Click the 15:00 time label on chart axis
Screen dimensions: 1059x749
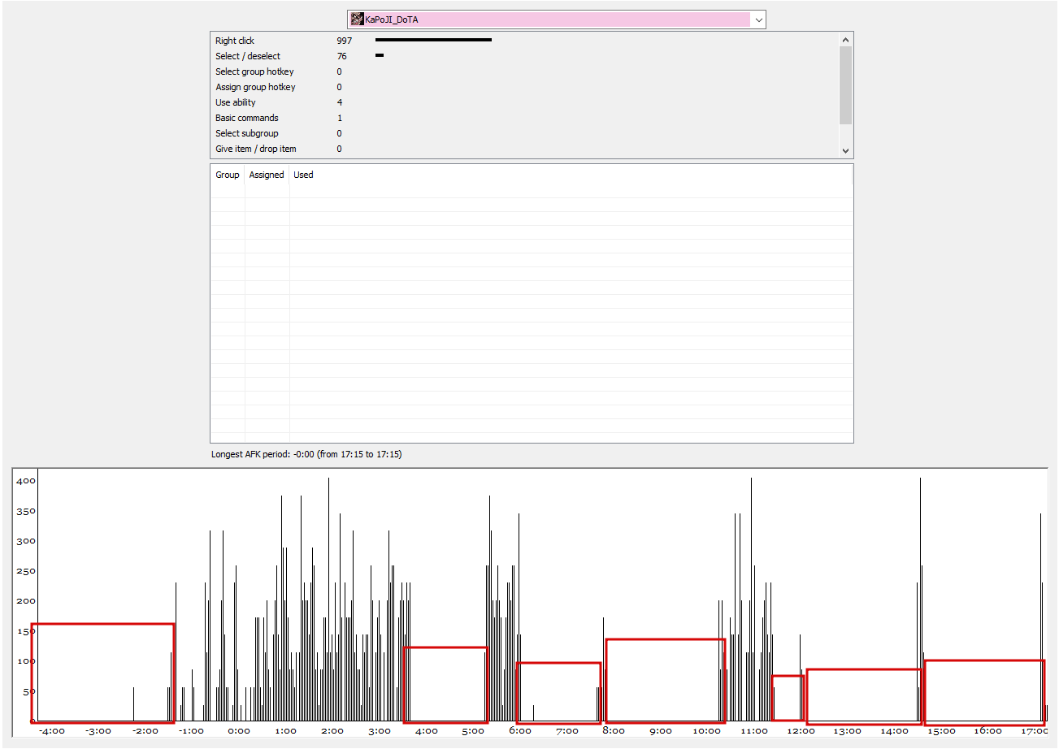tap(941, 731)
